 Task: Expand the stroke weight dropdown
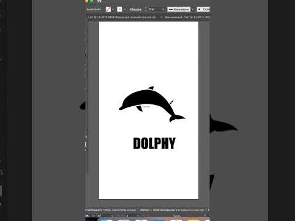coord(163,9)
